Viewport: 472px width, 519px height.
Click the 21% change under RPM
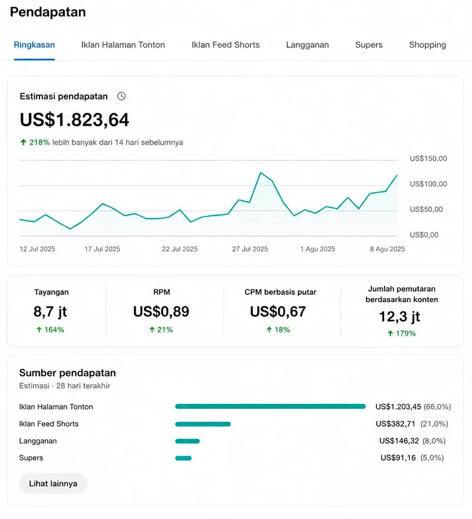pyautogui.click(x=161, y=329)
